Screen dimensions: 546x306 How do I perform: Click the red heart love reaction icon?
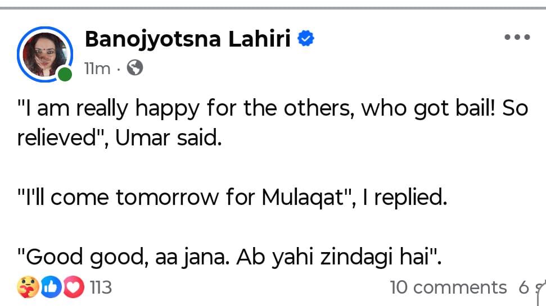[x=73, y=287]
